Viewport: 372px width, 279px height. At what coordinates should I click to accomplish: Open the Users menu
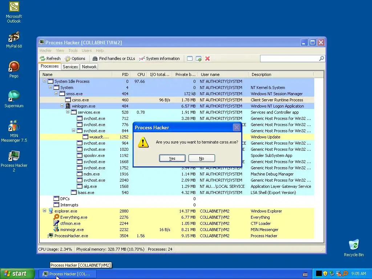pyautogui.click(x=86, y=50)
